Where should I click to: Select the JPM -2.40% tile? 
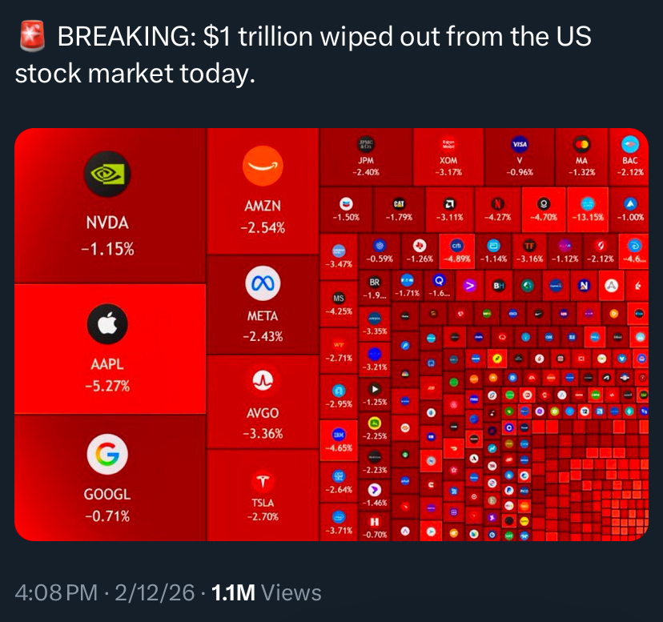[x=366, y=156]
